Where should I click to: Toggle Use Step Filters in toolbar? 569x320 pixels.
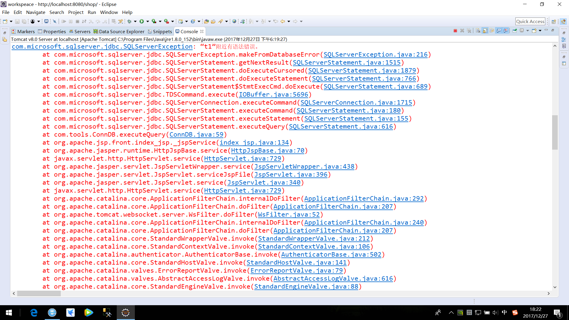(121, 21)
